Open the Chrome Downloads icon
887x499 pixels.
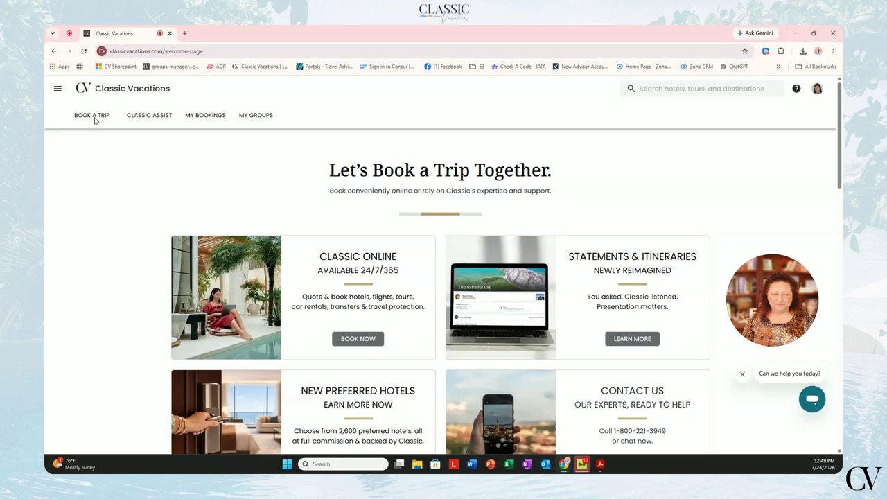[x=802, y=51]
